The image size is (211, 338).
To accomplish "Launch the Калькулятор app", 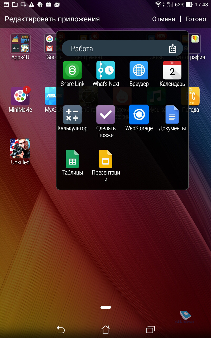I will pos(72,115).
